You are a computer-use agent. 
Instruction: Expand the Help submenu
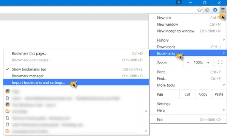point(188,110)
